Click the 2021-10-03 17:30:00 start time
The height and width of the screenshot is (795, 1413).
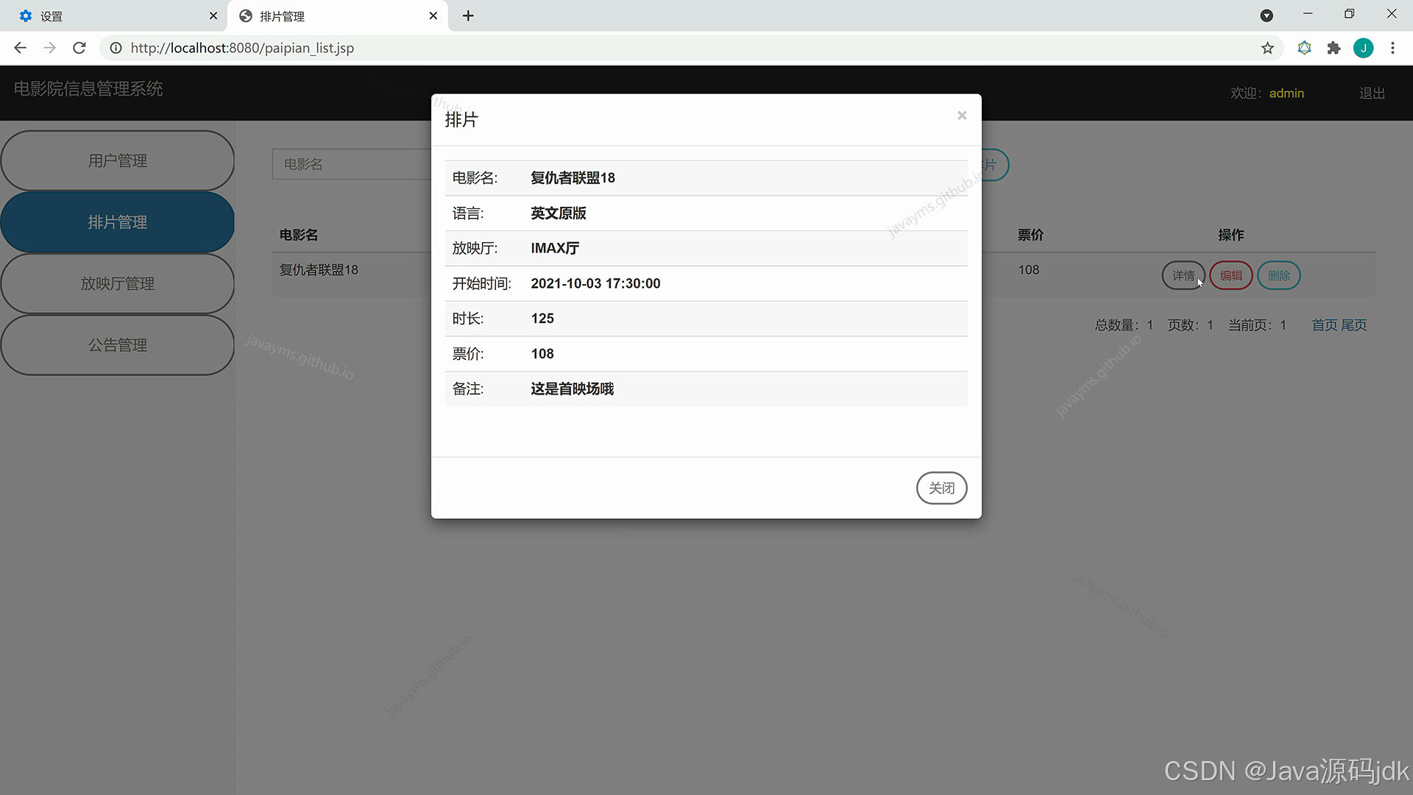[595, 283]
